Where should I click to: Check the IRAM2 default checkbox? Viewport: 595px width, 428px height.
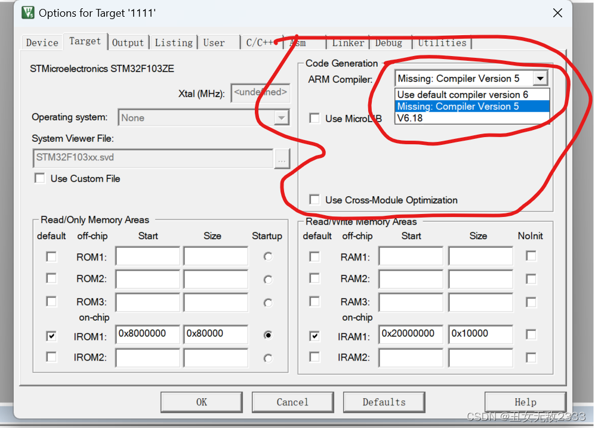[x=314, y=356]
